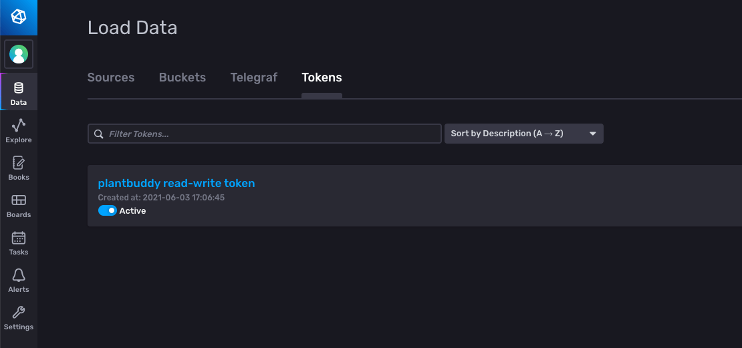The height and width of the screenshot is (348, 742).
Task: Toggle the plantbuddy token Active switch
Action: [x=107, y=210]
